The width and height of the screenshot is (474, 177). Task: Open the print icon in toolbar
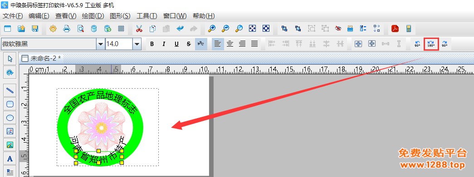tap(67, 29)
